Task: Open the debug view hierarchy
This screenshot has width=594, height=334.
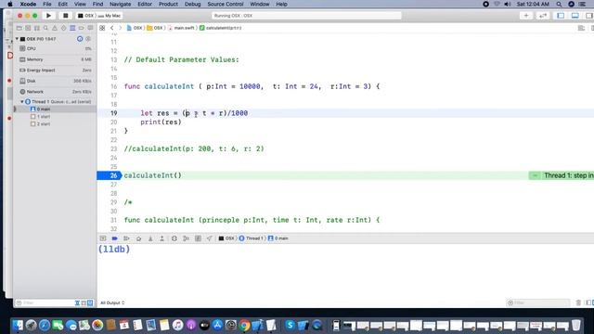Action: click(174, 238)
